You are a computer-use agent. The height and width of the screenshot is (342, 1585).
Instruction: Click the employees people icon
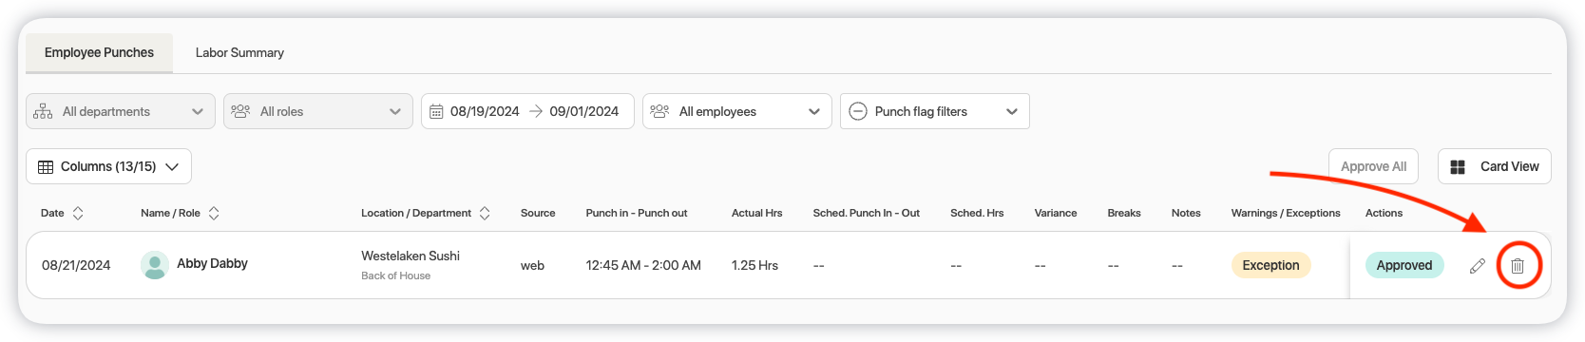tap(659, 111)
